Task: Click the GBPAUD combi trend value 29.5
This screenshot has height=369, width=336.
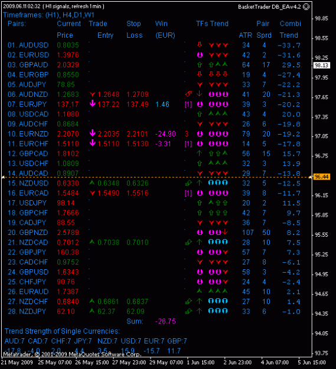Action: click(291, 65)
